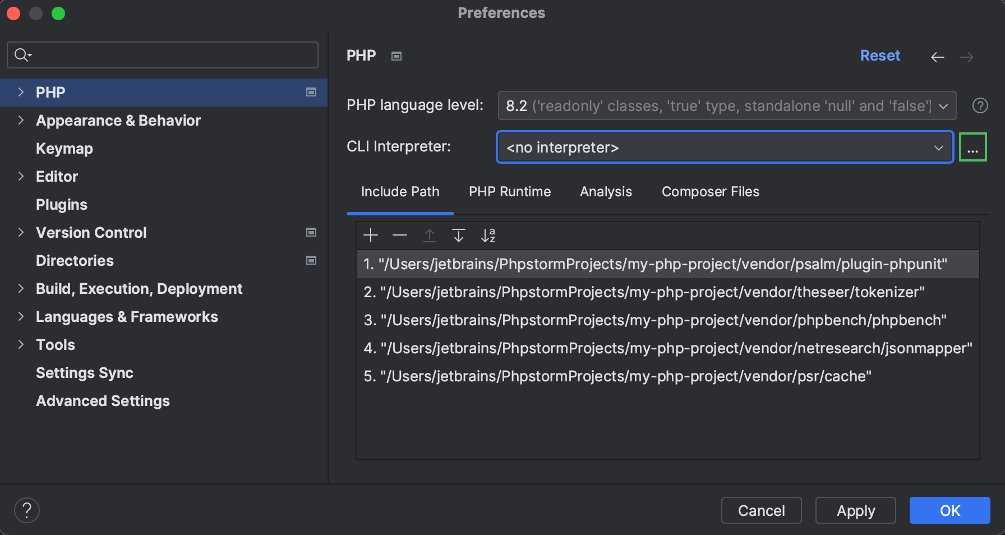The image size is (1005, 535).
Task: Click the Reset link
Action: point(880,56)
